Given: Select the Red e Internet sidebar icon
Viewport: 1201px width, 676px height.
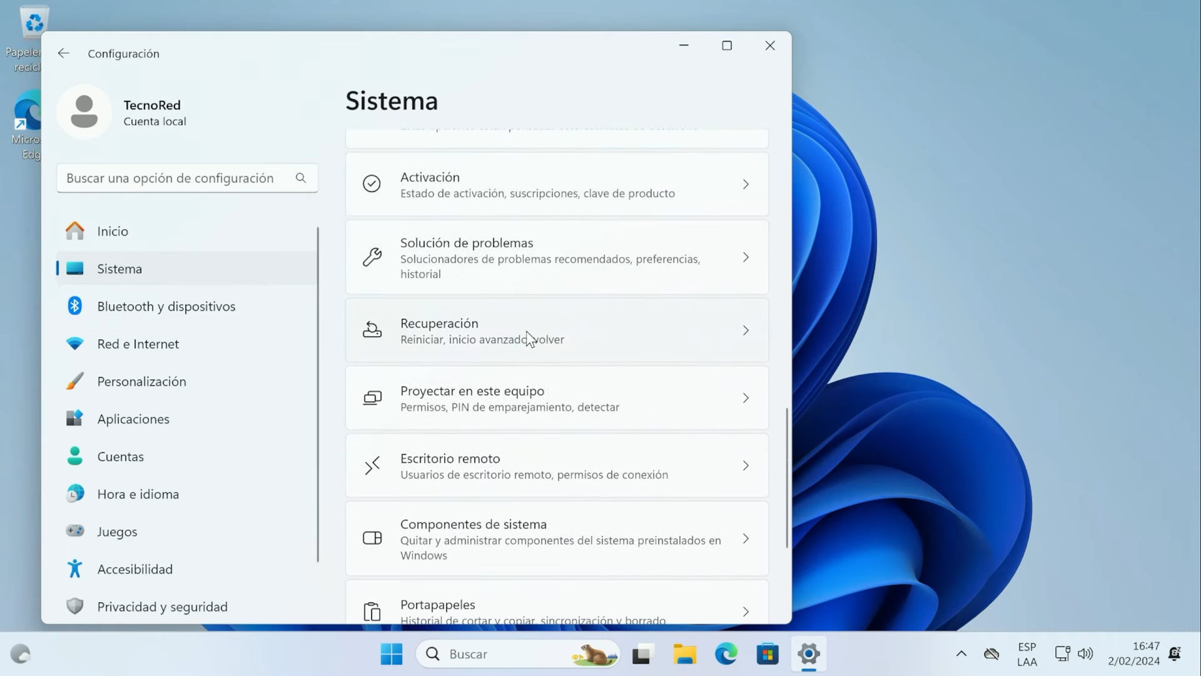Looking at the screenshot, I should coord(74,344).
